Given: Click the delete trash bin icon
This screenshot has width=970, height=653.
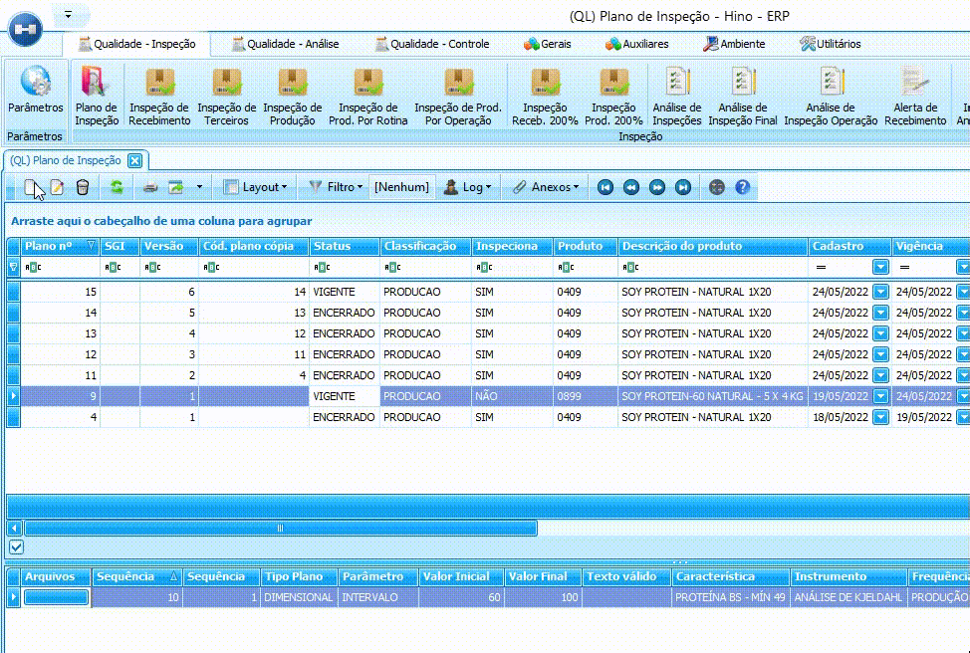Looking at the screenshot, I should [x=83, y=187].
